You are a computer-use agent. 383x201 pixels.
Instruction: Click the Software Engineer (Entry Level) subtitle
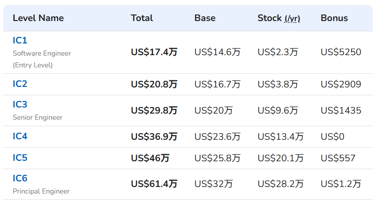click(x=42, y=59)
